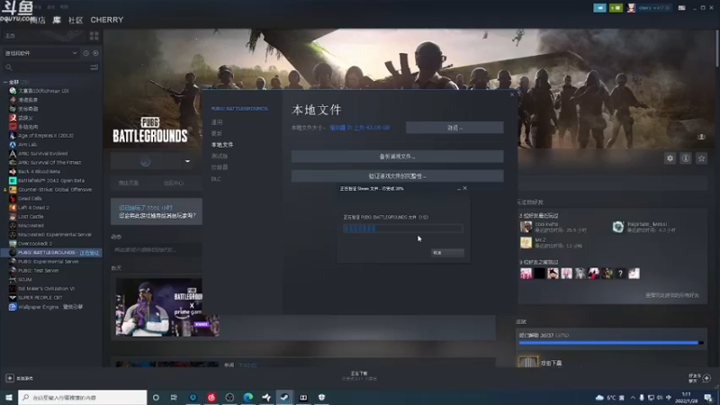Open the 库 library menu
Image resolution: width=720 pixels, height=405 pixels.
click(x=57, y=20)
